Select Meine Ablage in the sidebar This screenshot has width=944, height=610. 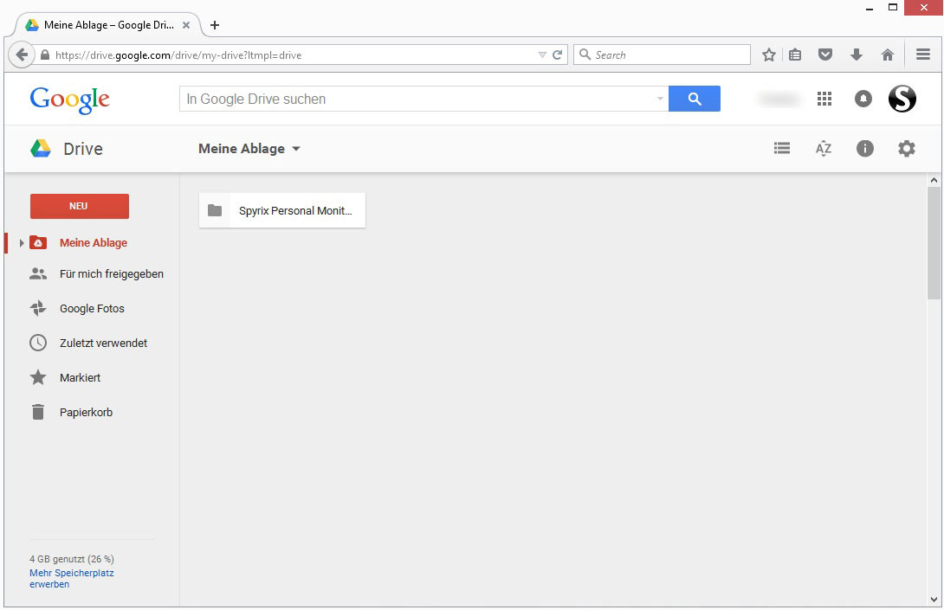94,243
